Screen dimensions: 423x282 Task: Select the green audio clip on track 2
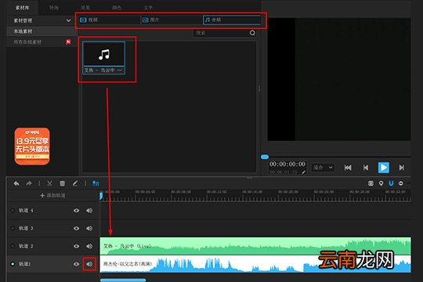pyautogui.click(x=255, y=246)
